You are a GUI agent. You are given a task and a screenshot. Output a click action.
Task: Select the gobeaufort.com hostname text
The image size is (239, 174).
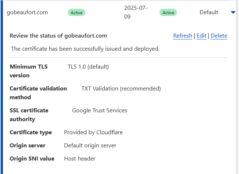pos(27,12)
